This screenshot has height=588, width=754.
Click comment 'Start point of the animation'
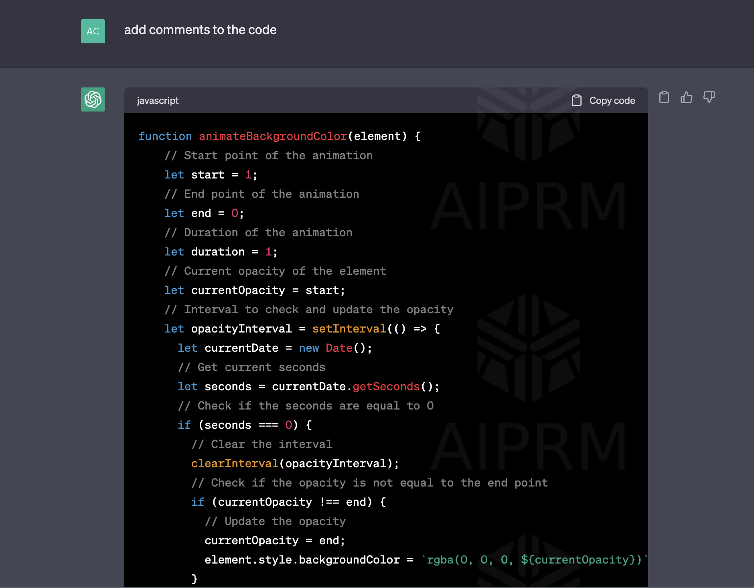(x=269, y=156)
